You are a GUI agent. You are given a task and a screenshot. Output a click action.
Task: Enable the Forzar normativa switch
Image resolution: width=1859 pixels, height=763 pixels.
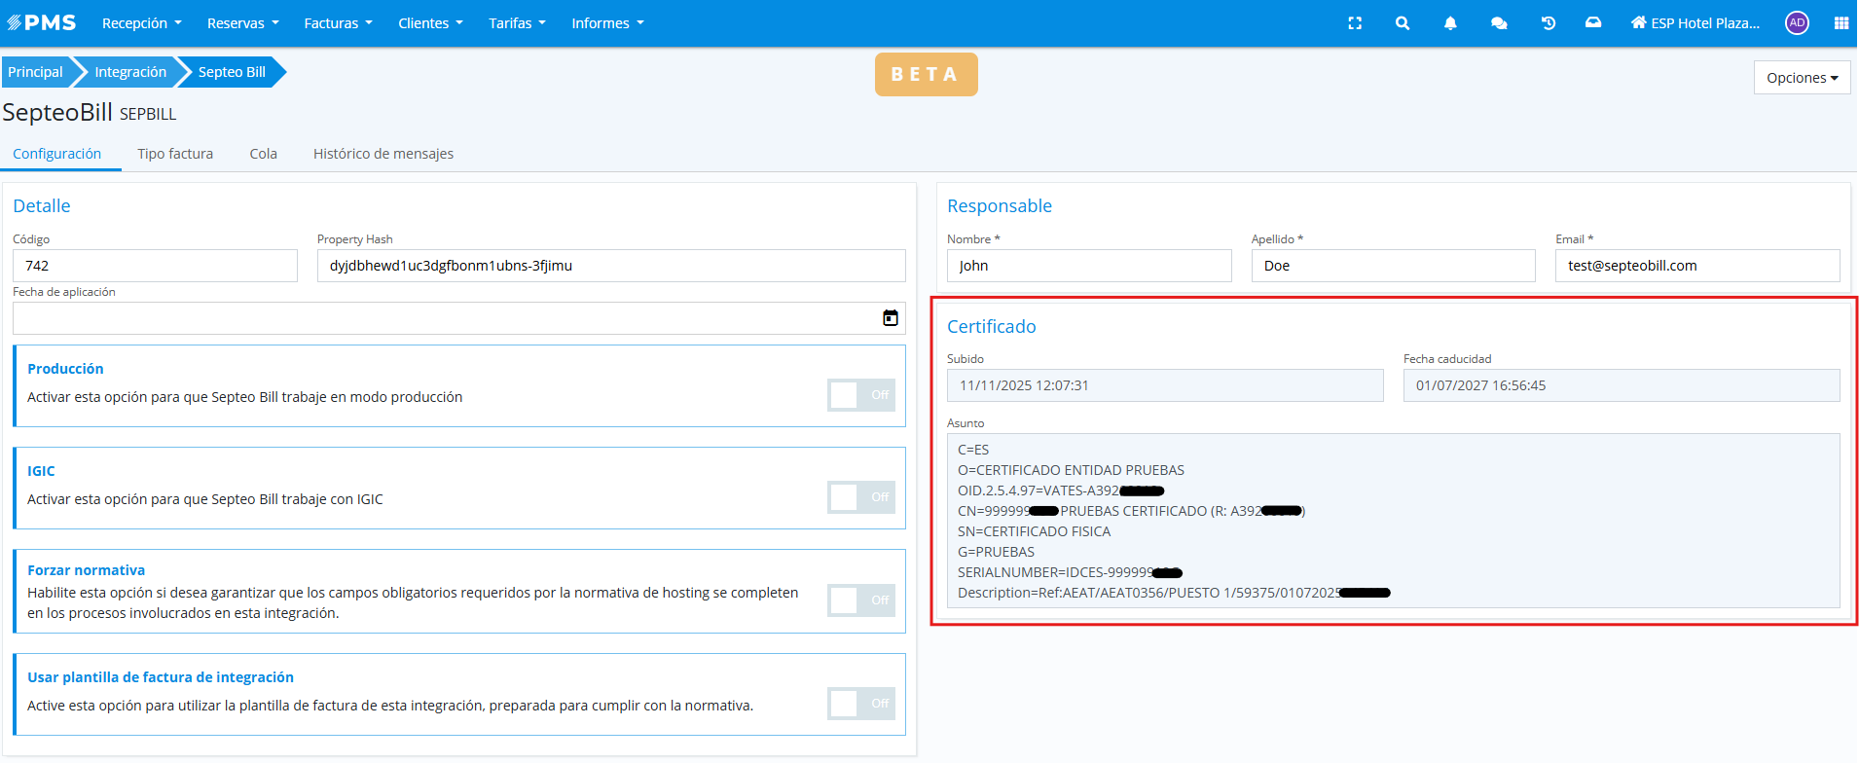click(x=860, y=600)
